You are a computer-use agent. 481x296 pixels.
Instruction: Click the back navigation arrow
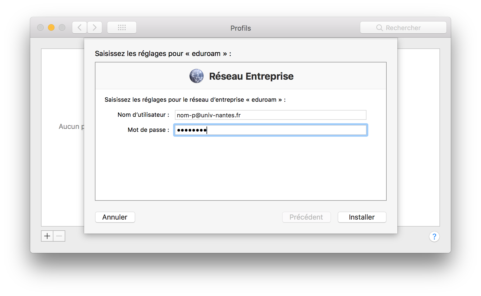coord(79,27)
